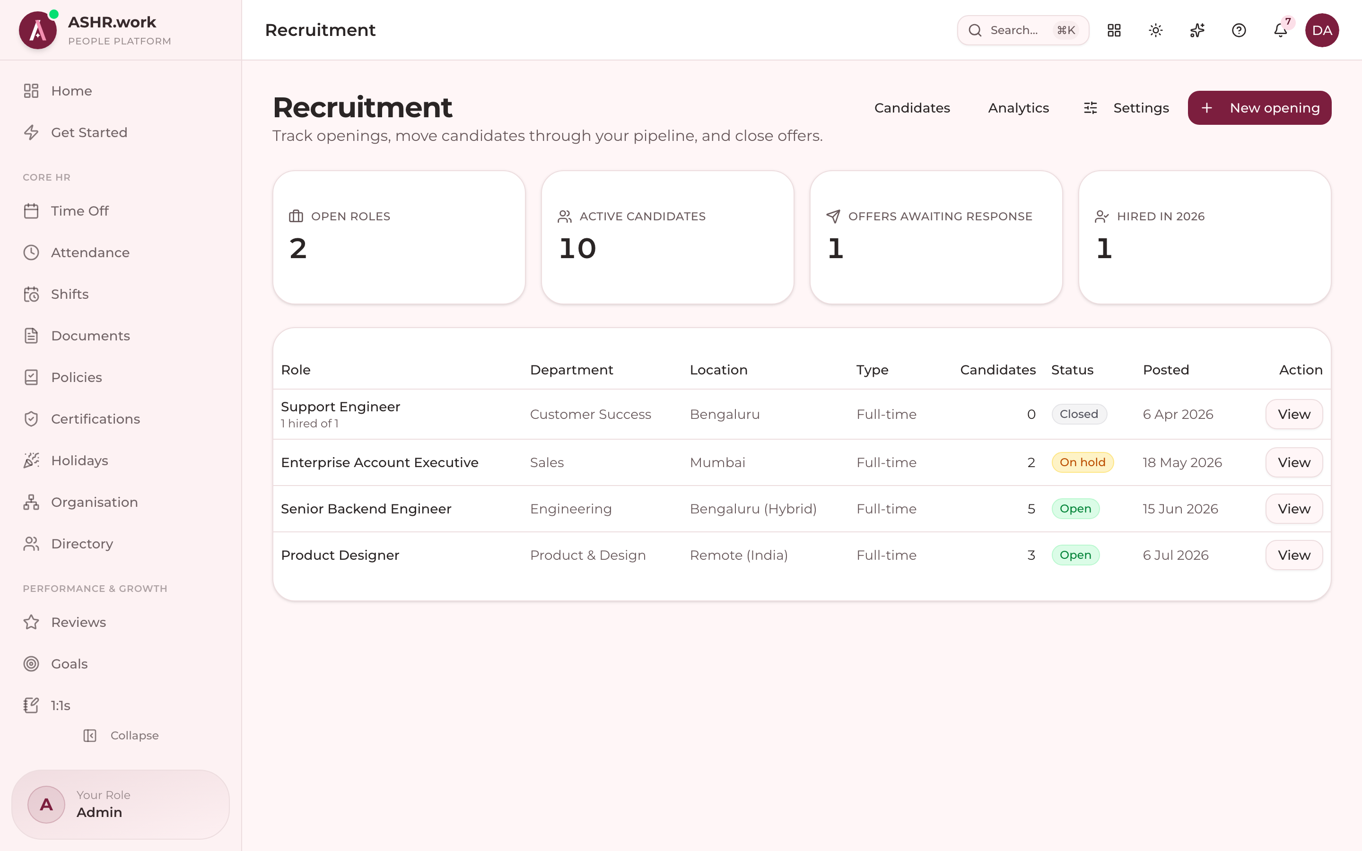Click the Enterprise Account Executive role name
Viewport: 1362px width, 851px height.
point(379,463)
